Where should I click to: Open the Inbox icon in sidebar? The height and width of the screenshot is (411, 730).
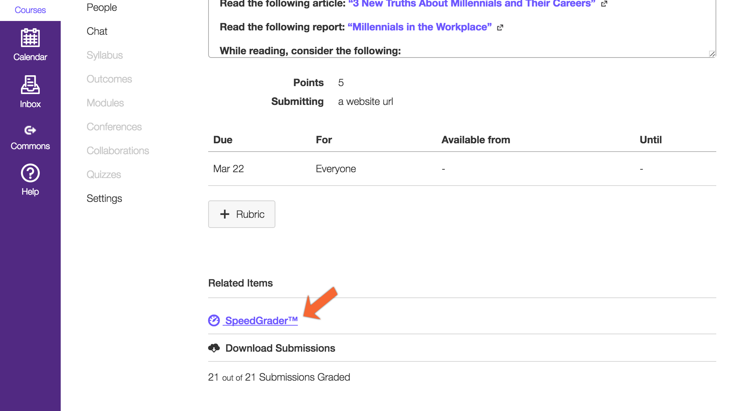pyautogui.click(x=30, y=85)
